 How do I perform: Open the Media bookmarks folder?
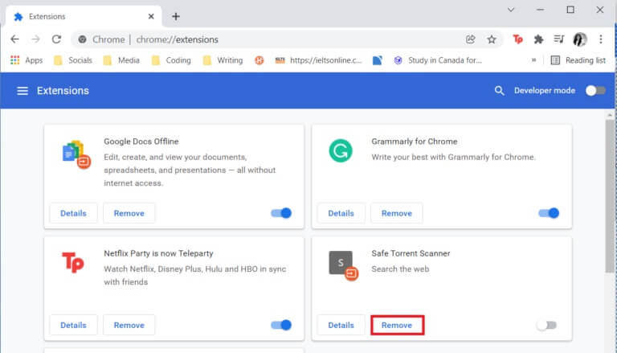tap(121, 60)
